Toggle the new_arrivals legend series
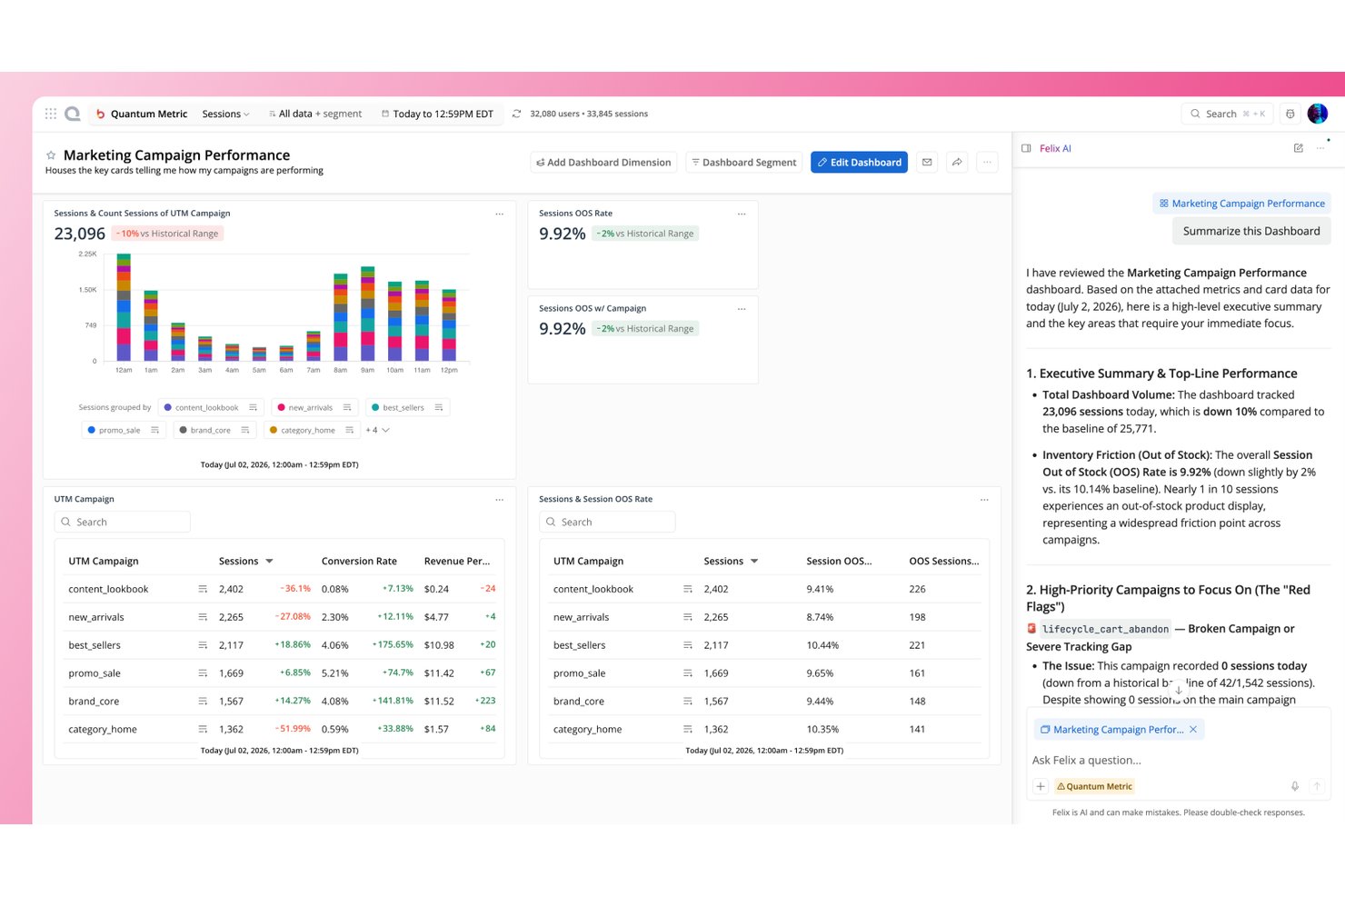This screenshot has width=1345, height=897. click(x=314, y=407)
